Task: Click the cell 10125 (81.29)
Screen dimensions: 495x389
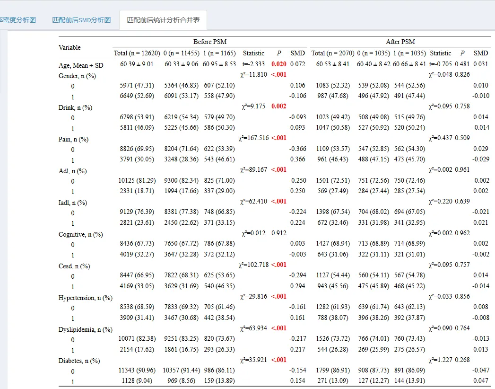Action: coord(137,180)
